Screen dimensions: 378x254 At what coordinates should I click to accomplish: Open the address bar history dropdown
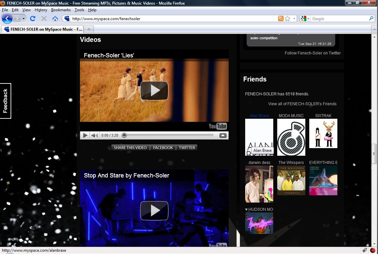coord(294,18)
